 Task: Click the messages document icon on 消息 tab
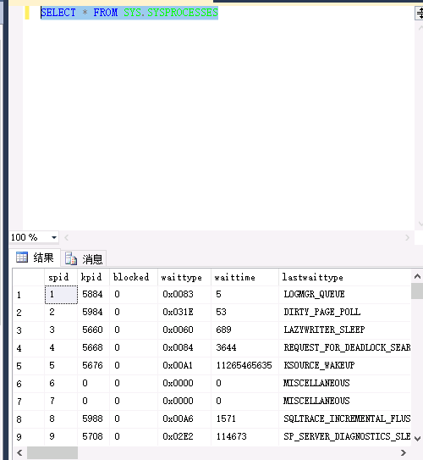70,258
